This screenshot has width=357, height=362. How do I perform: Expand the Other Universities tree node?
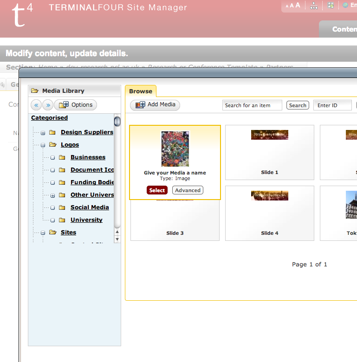(52, 195)
